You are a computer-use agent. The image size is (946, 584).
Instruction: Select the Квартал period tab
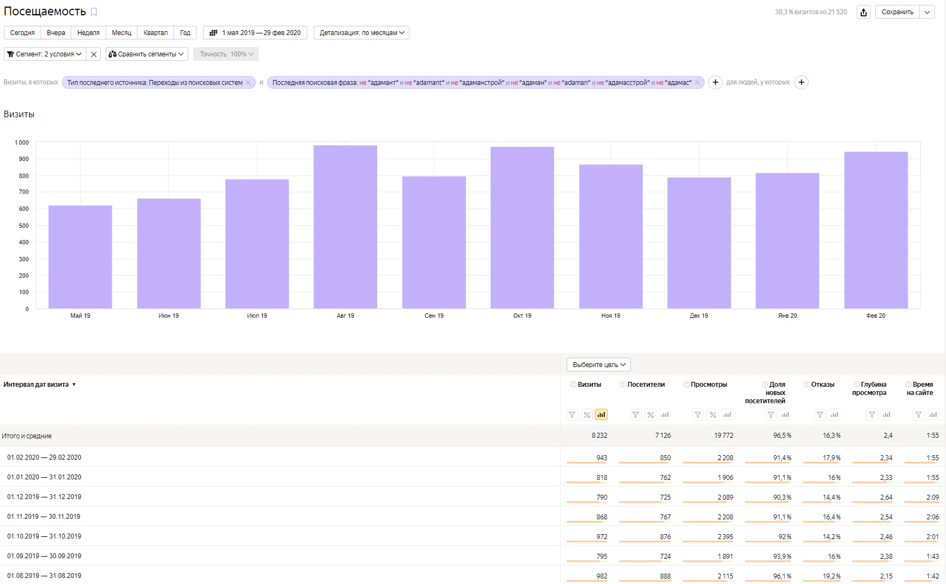point(155,33)
